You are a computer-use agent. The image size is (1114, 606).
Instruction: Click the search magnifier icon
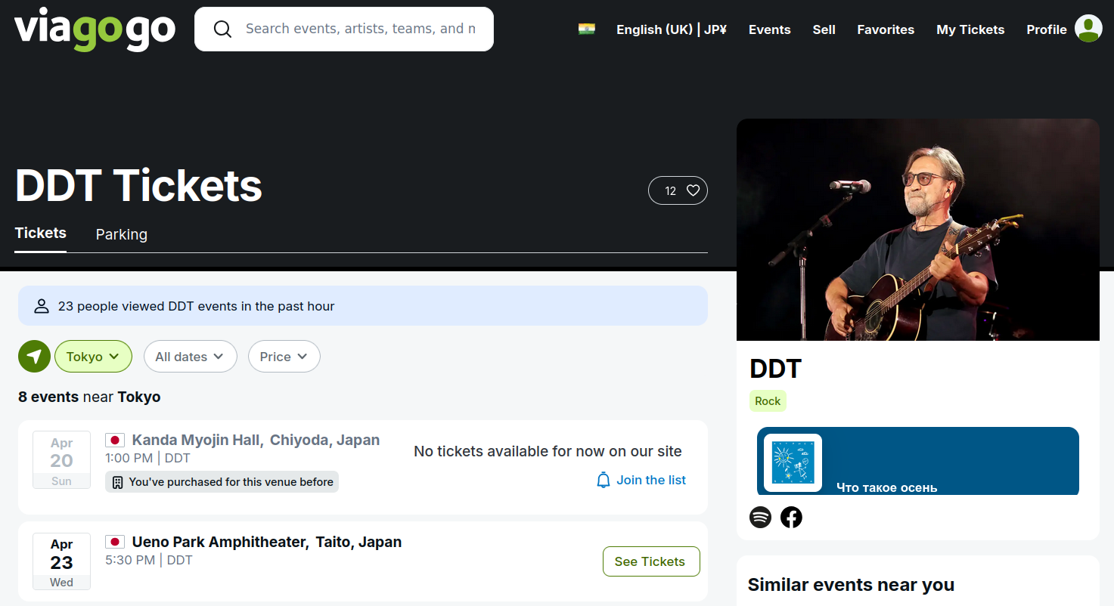(222, 29)
